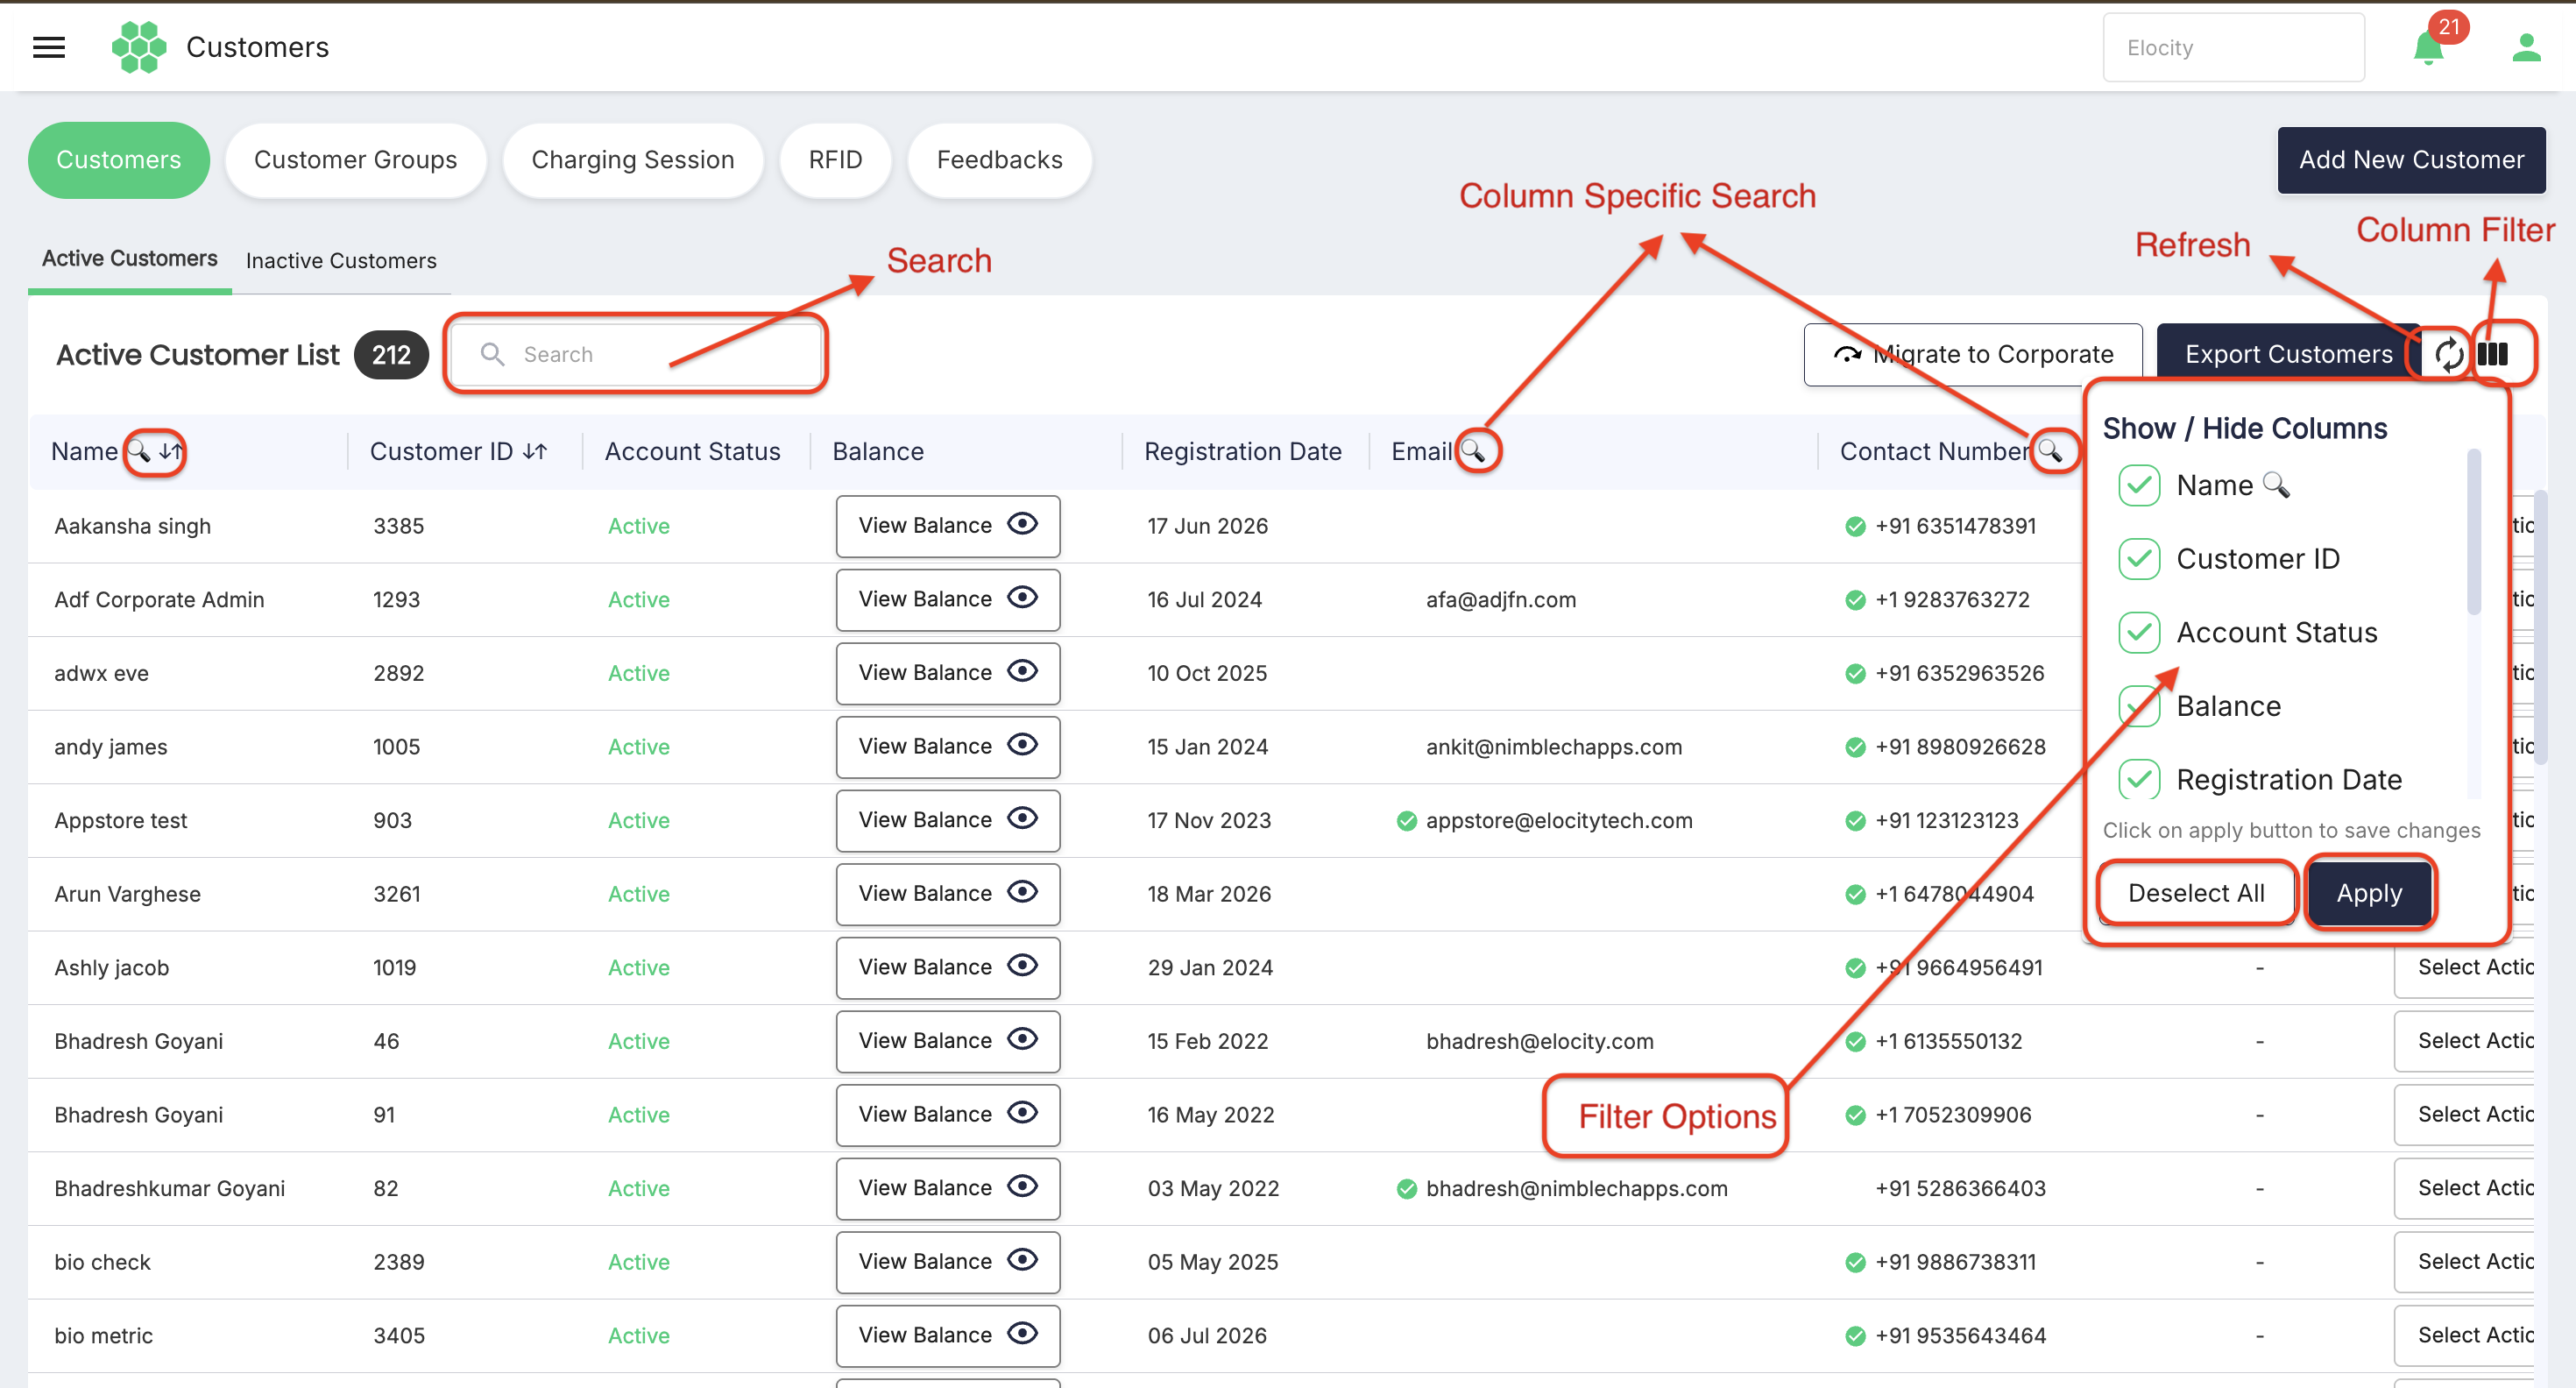Open notifications bell with 21 badge

[2429, 47]
